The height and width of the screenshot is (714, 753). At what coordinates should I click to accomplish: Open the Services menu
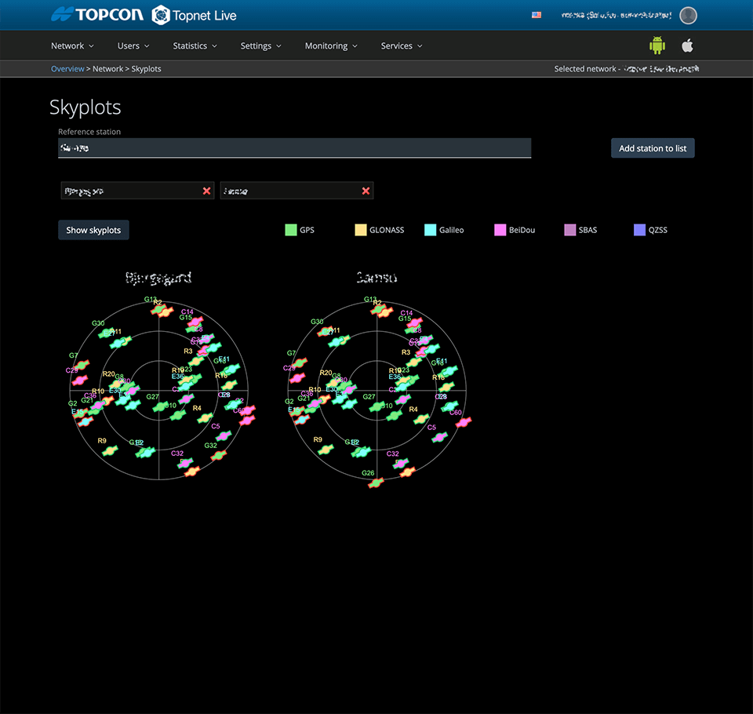[401, 46]
